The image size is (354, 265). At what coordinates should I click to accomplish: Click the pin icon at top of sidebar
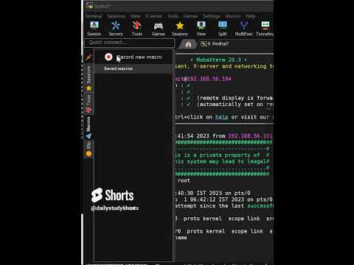[88, 57]
